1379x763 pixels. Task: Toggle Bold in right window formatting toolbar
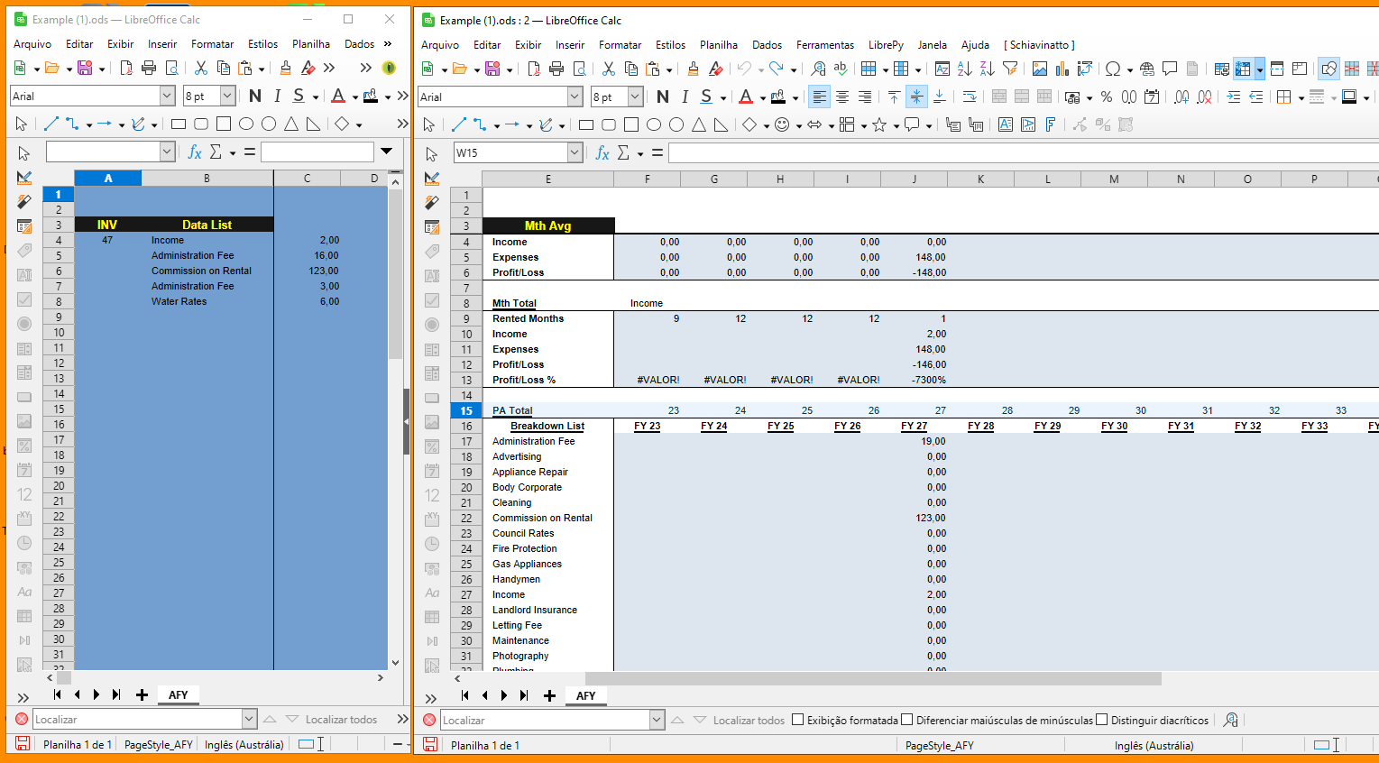(663, 97)
